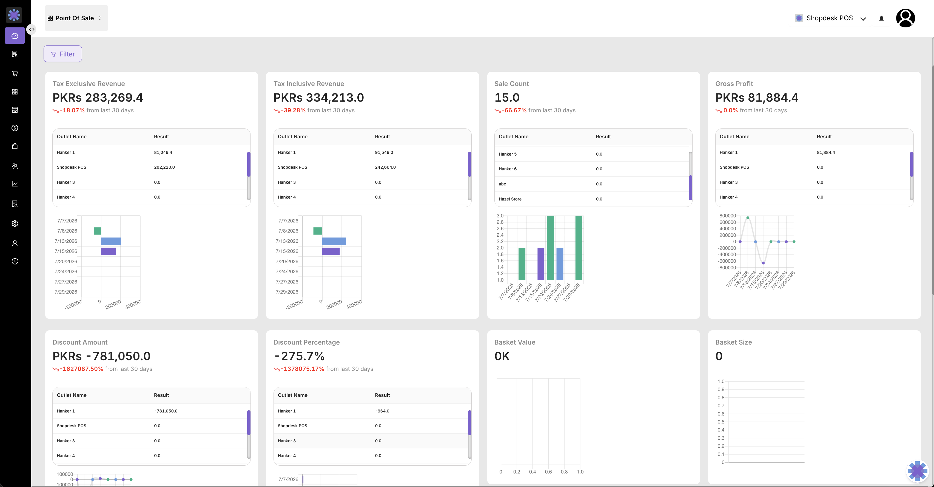The image size is (934, 487).
Task: Open the dashboard gauge icon in sidebar
Action: tap(15, 36)
